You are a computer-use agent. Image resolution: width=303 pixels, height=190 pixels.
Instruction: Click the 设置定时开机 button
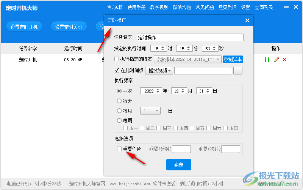24,26
